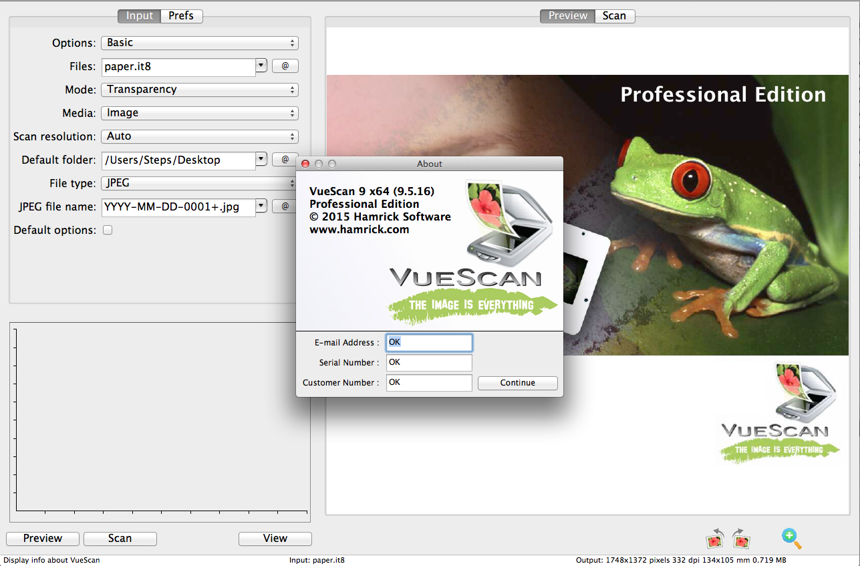The height and width of the screenshot is (566, 860).
Task: Click the Continue button in About dialog
Action: tap(518, 383)
